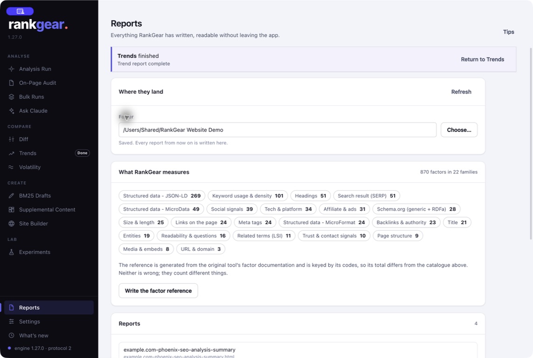Image resolution: width=533 pixels, height=358 pixels.
Task: Click the Links on the page chip
Action: (201, 222)
